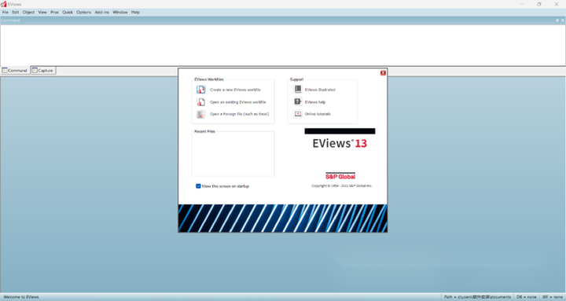The height and width of the screenshot is (301, 566).
Task: Select the Command tab
Action: pyautogui.click(x=15, y=71)
